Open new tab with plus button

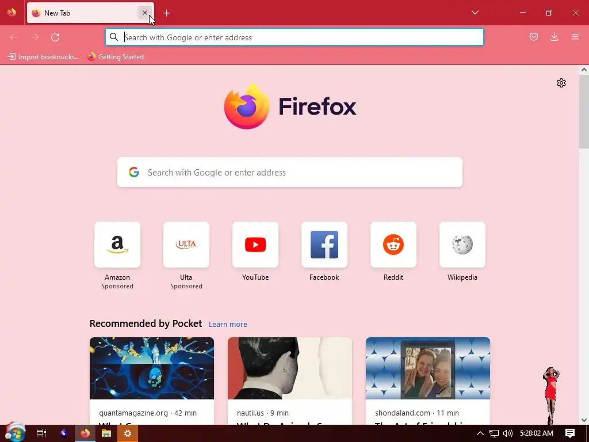pos(167,13)
